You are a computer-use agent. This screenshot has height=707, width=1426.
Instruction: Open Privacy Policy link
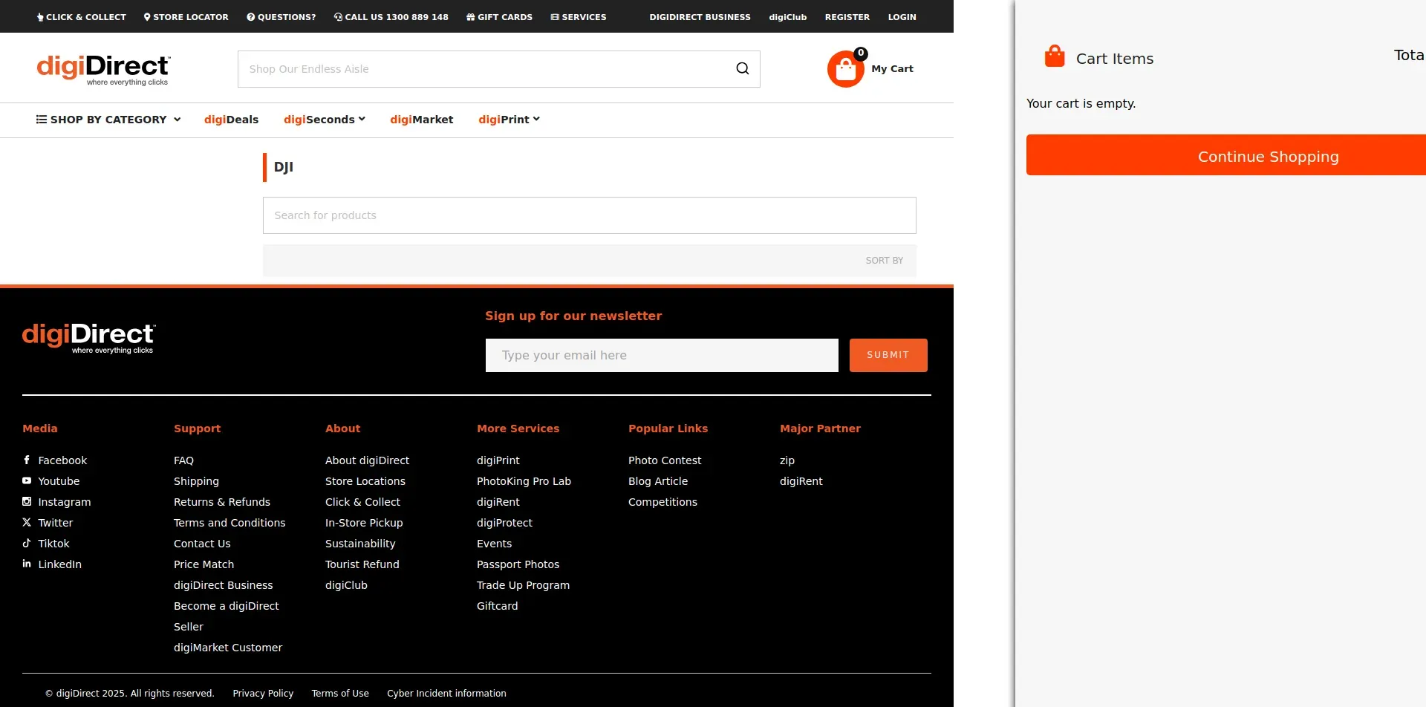tap(263, 694)
